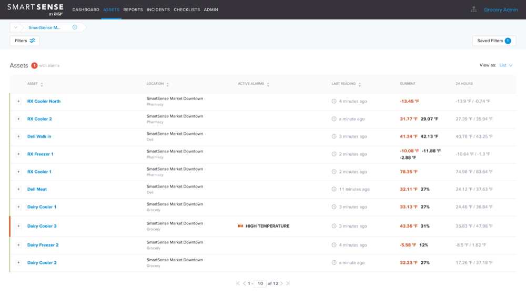This screenshot has height=305, width=526.
Task: Go to next page arrow
Action: coord(281,283)
